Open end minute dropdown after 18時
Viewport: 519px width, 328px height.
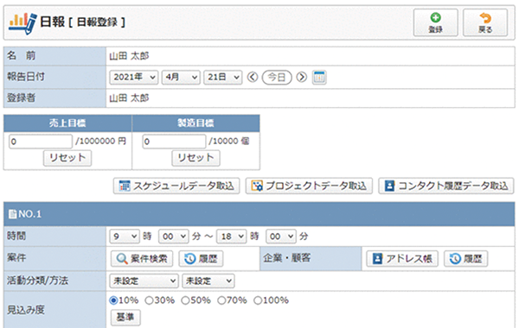coord(281,237)
